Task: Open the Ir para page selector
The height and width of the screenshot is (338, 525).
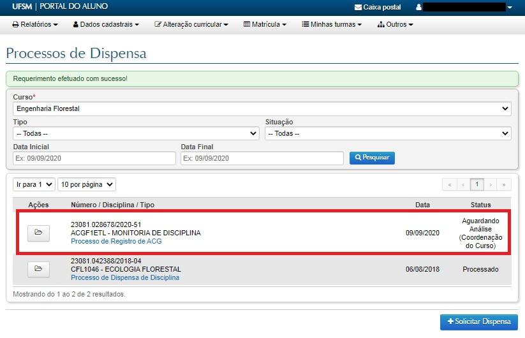Action: click(34, 184)
